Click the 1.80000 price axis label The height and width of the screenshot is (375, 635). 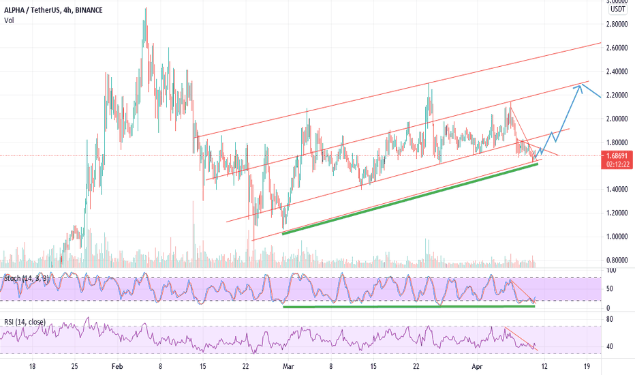coord(617,142)
